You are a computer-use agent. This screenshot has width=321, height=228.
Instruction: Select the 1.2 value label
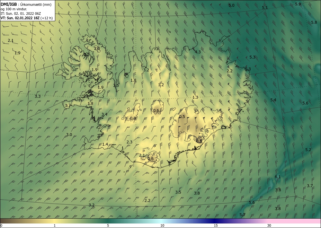[161, 85]
